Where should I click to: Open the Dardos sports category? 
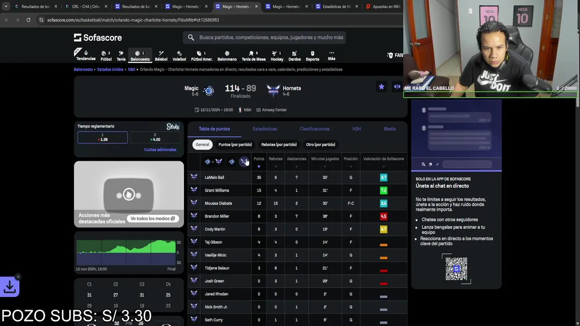pyautogui.click(x=295, y=56)
